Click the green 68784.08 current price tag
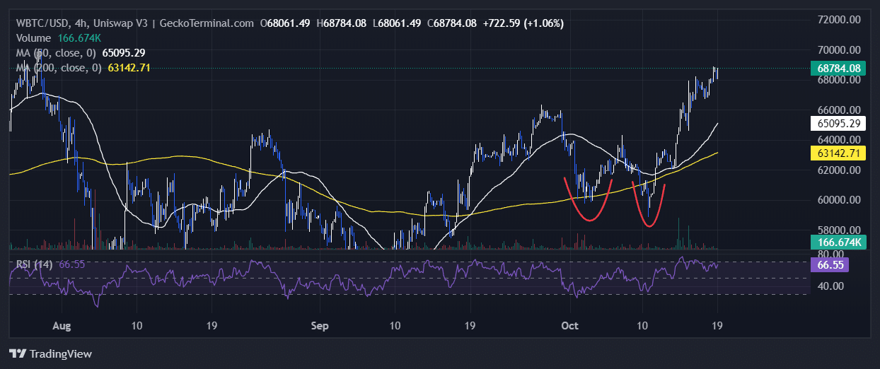The image size is (880, 369). pos(838,69)
